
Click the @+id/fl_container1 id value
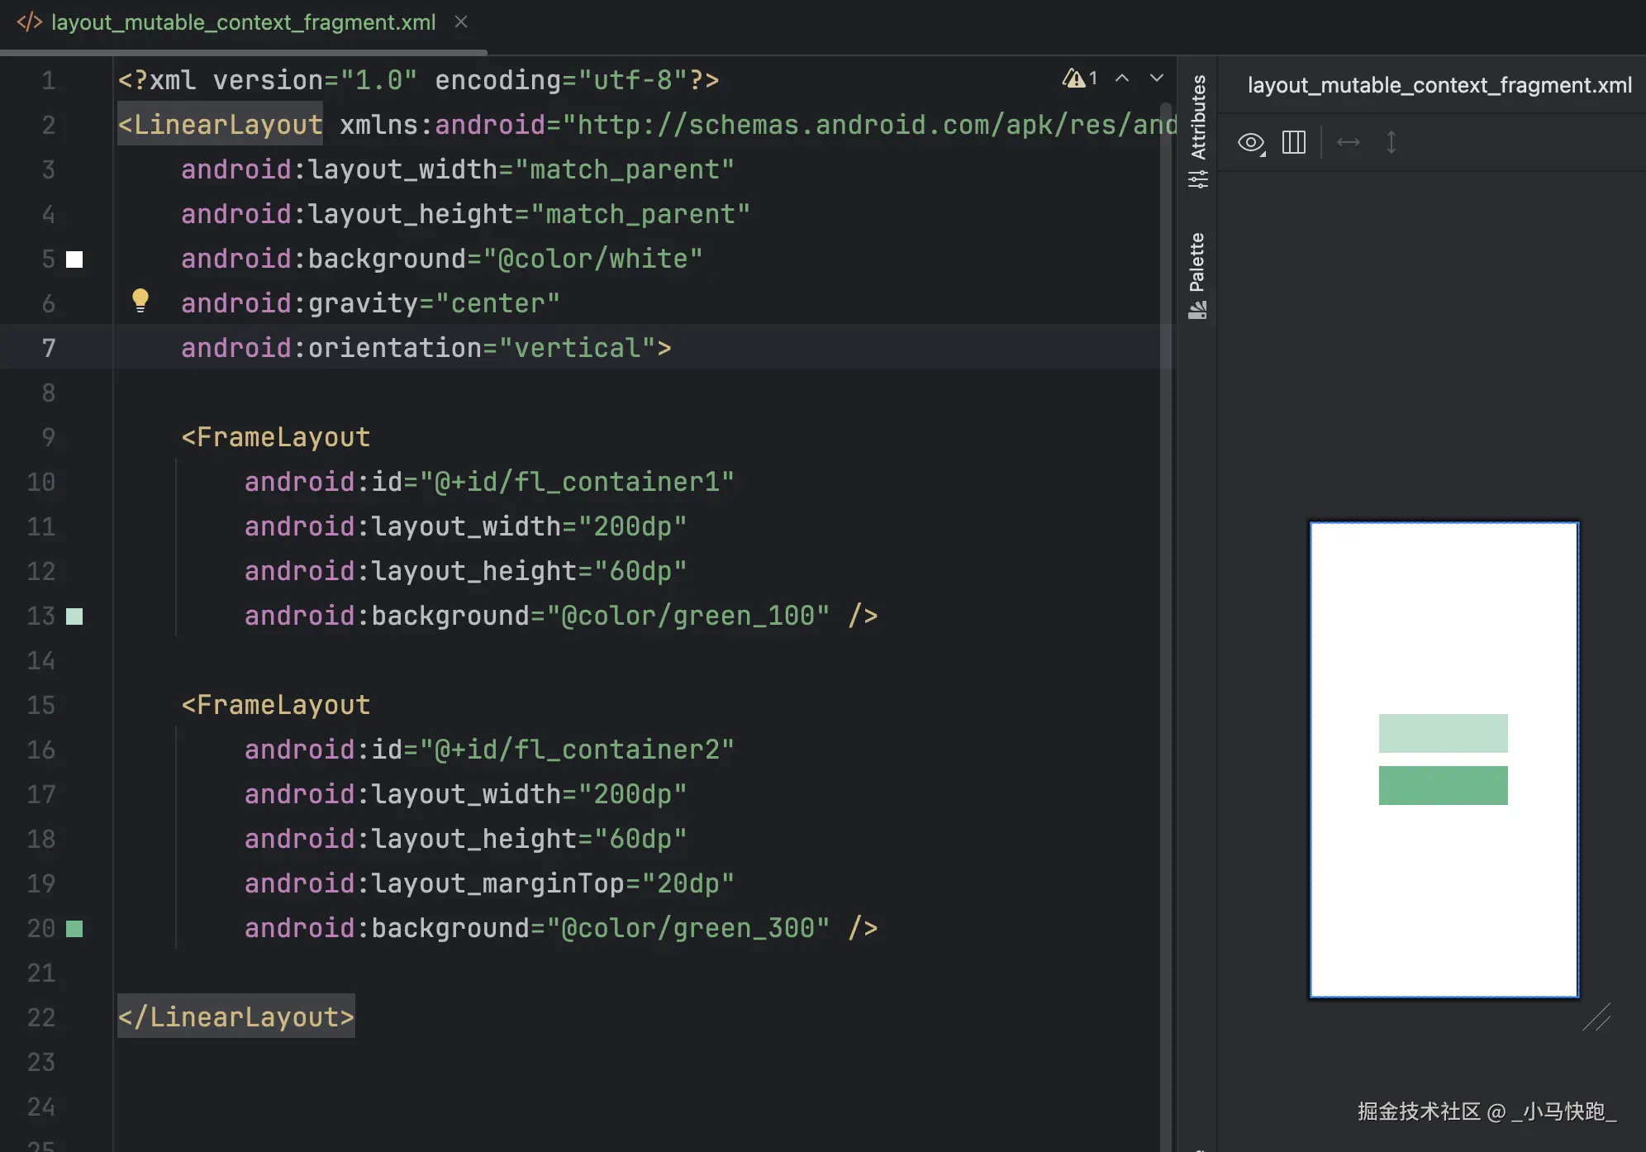[577, 482]
